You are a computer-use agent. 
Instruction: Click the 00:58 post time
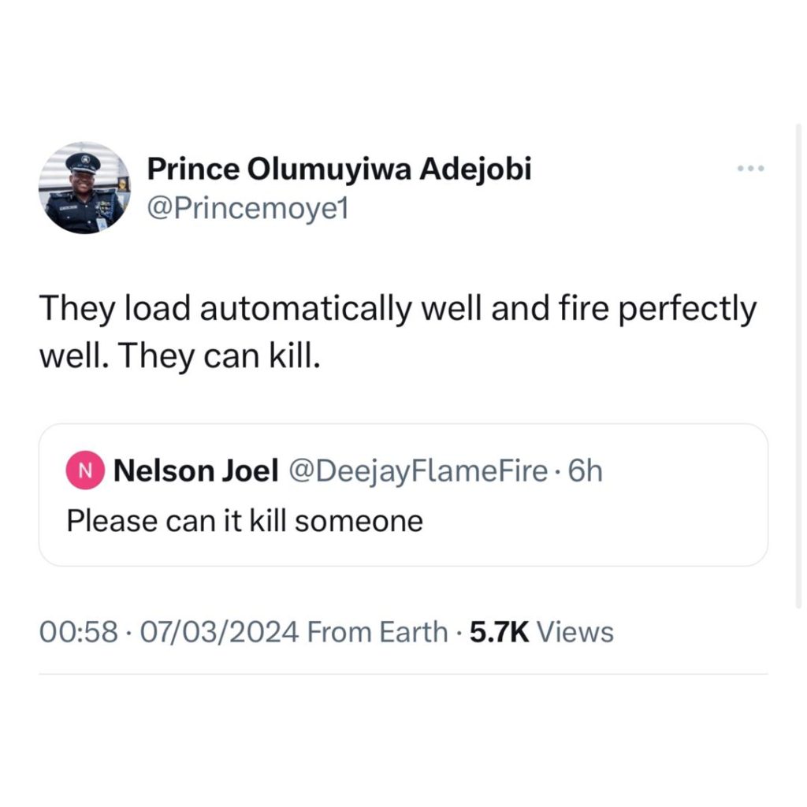76,631
